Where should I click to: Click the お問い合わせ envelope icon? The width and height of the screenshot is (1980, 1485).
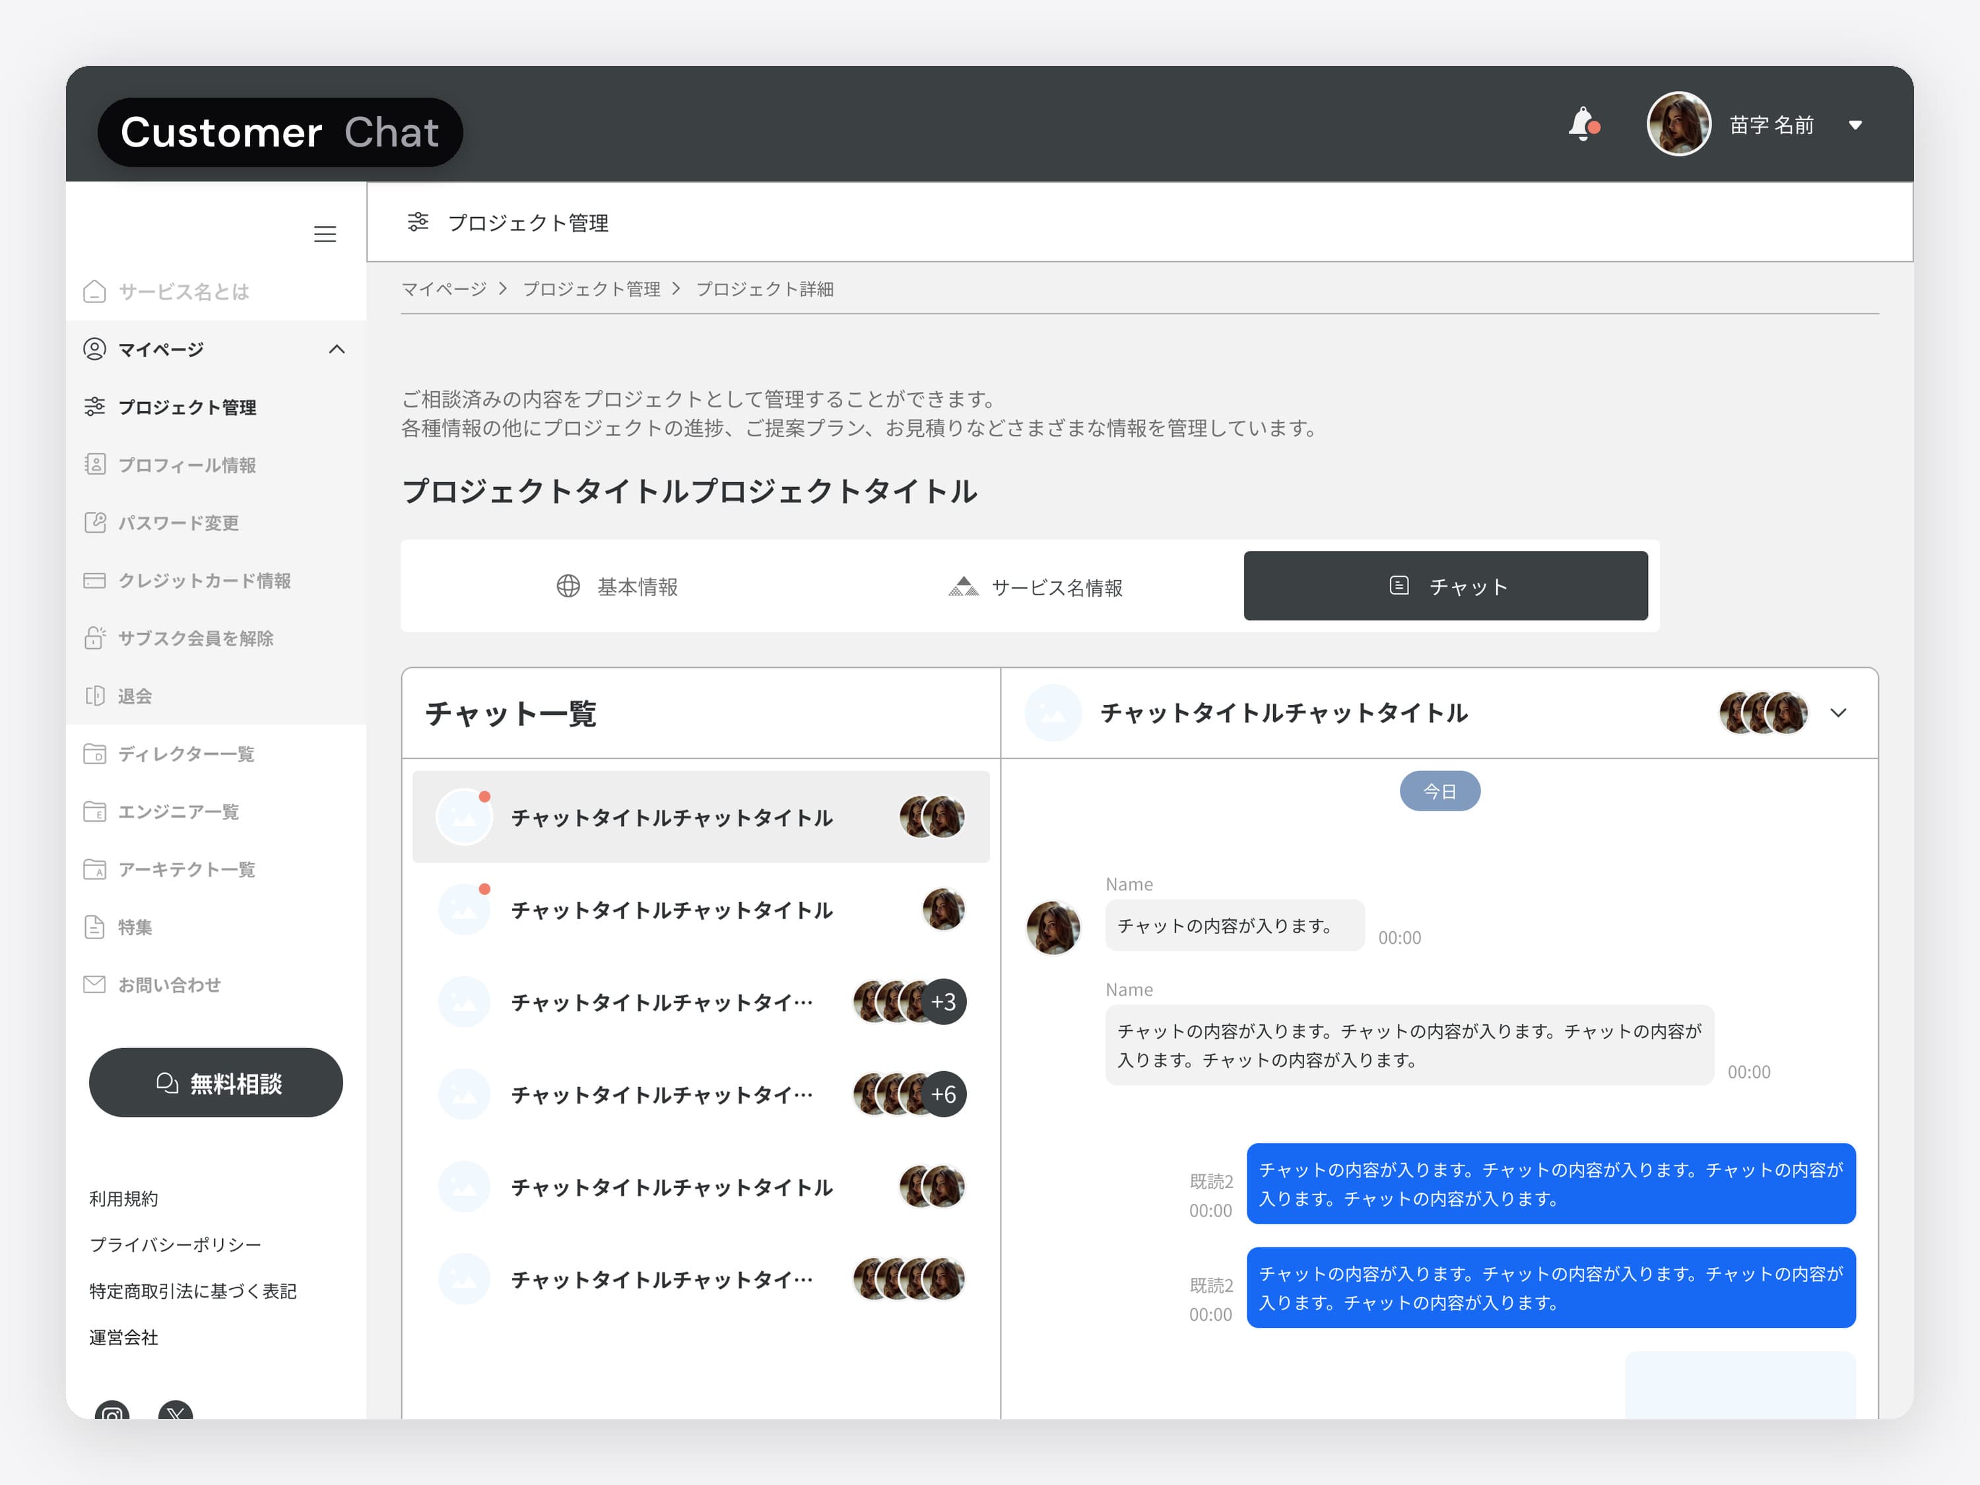coord(95,985)
